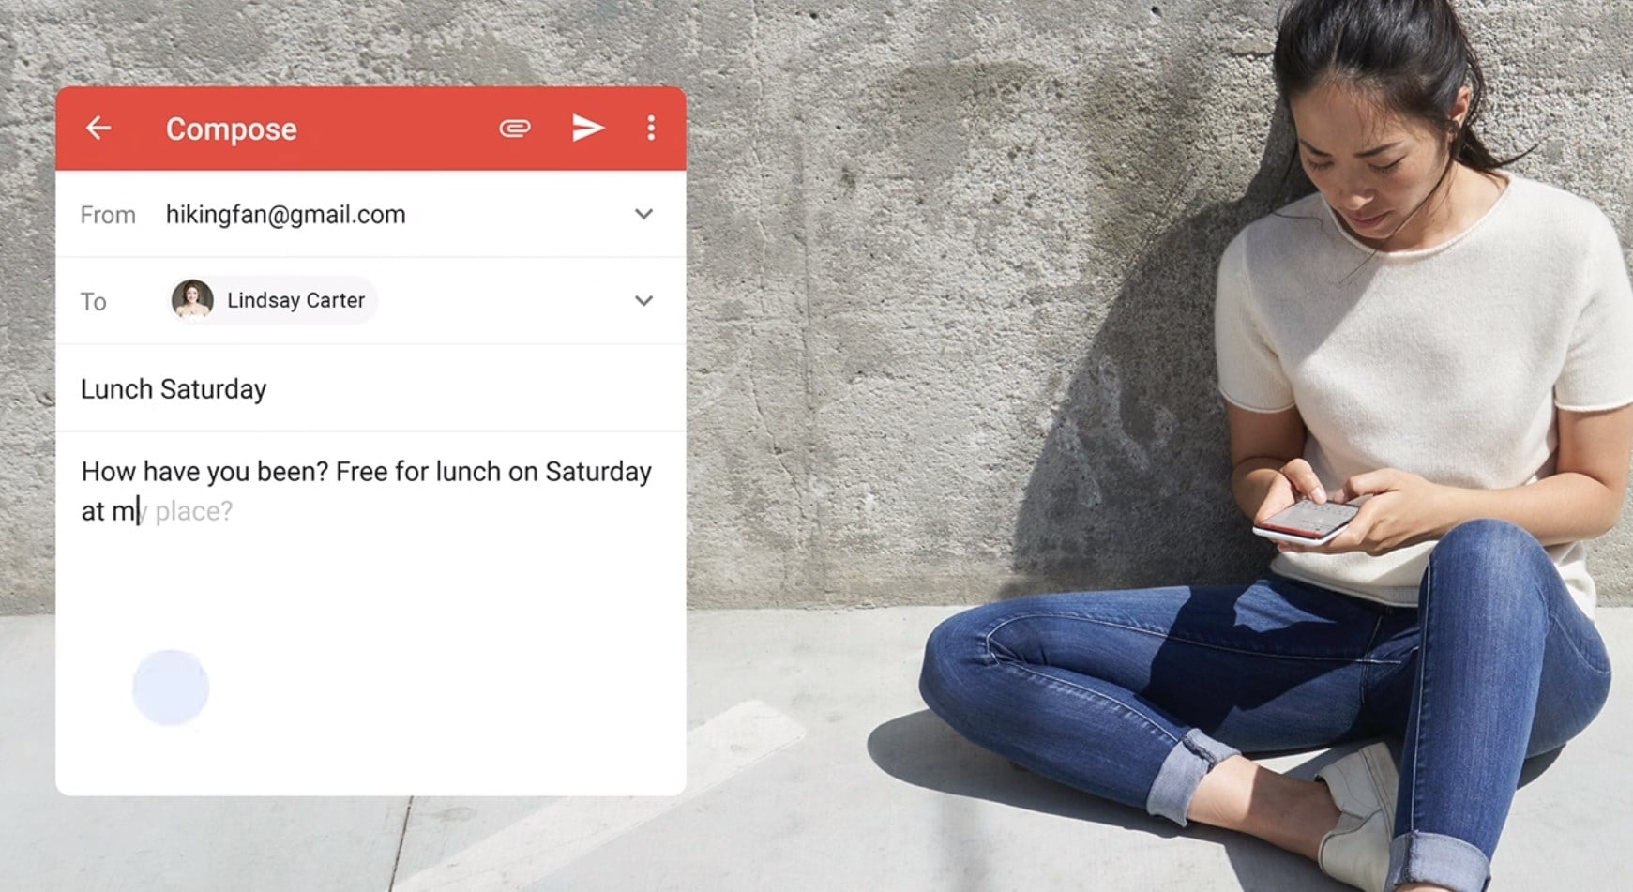This screenshot has width=1633, height=892.
Task: Expand the To recipients chevron
Action: click(643, 301)
